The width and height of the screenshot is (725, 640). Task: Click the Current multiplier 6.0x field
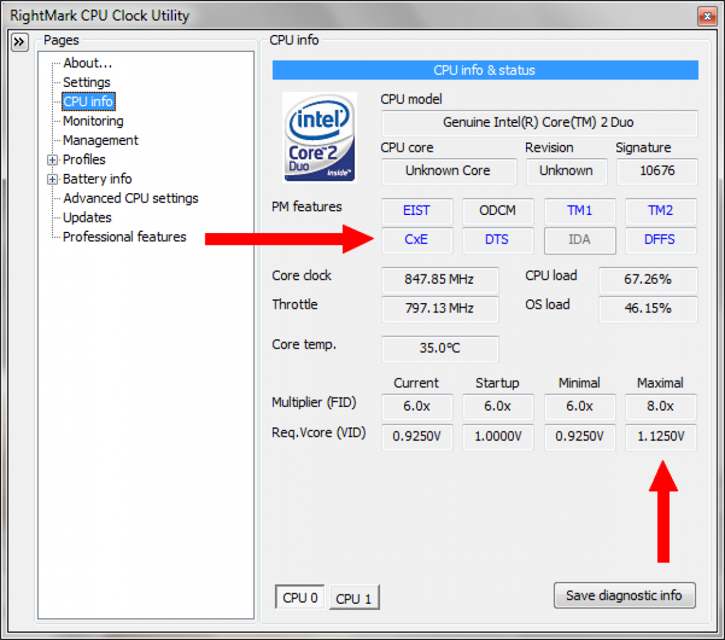pos(417,407)
